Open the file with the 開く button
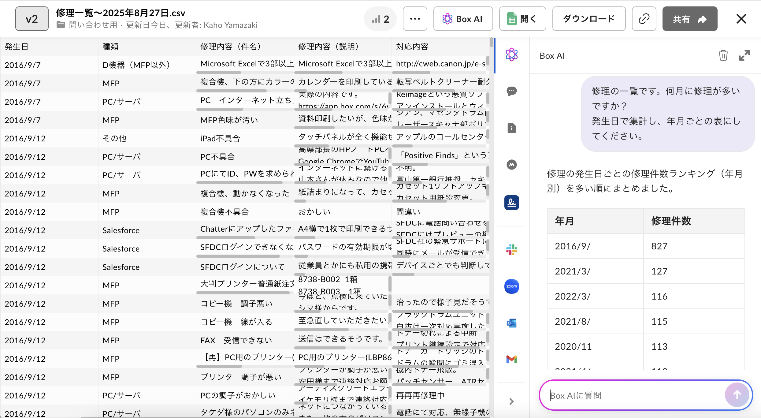Screen dimensions: 761x418 pos(522,19)
